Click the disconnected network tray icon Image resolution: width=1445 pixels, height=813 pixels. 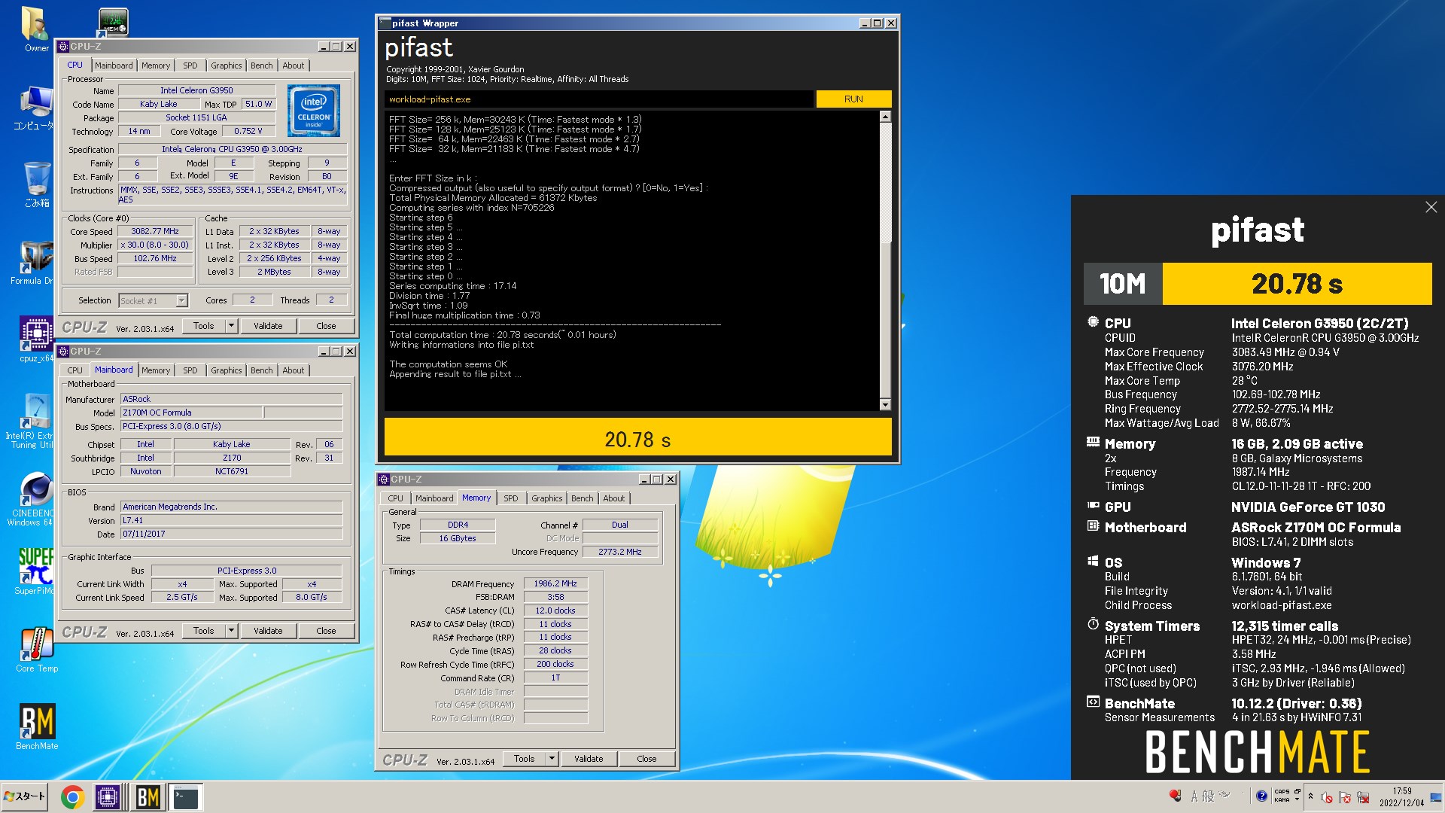(1363, 797)
